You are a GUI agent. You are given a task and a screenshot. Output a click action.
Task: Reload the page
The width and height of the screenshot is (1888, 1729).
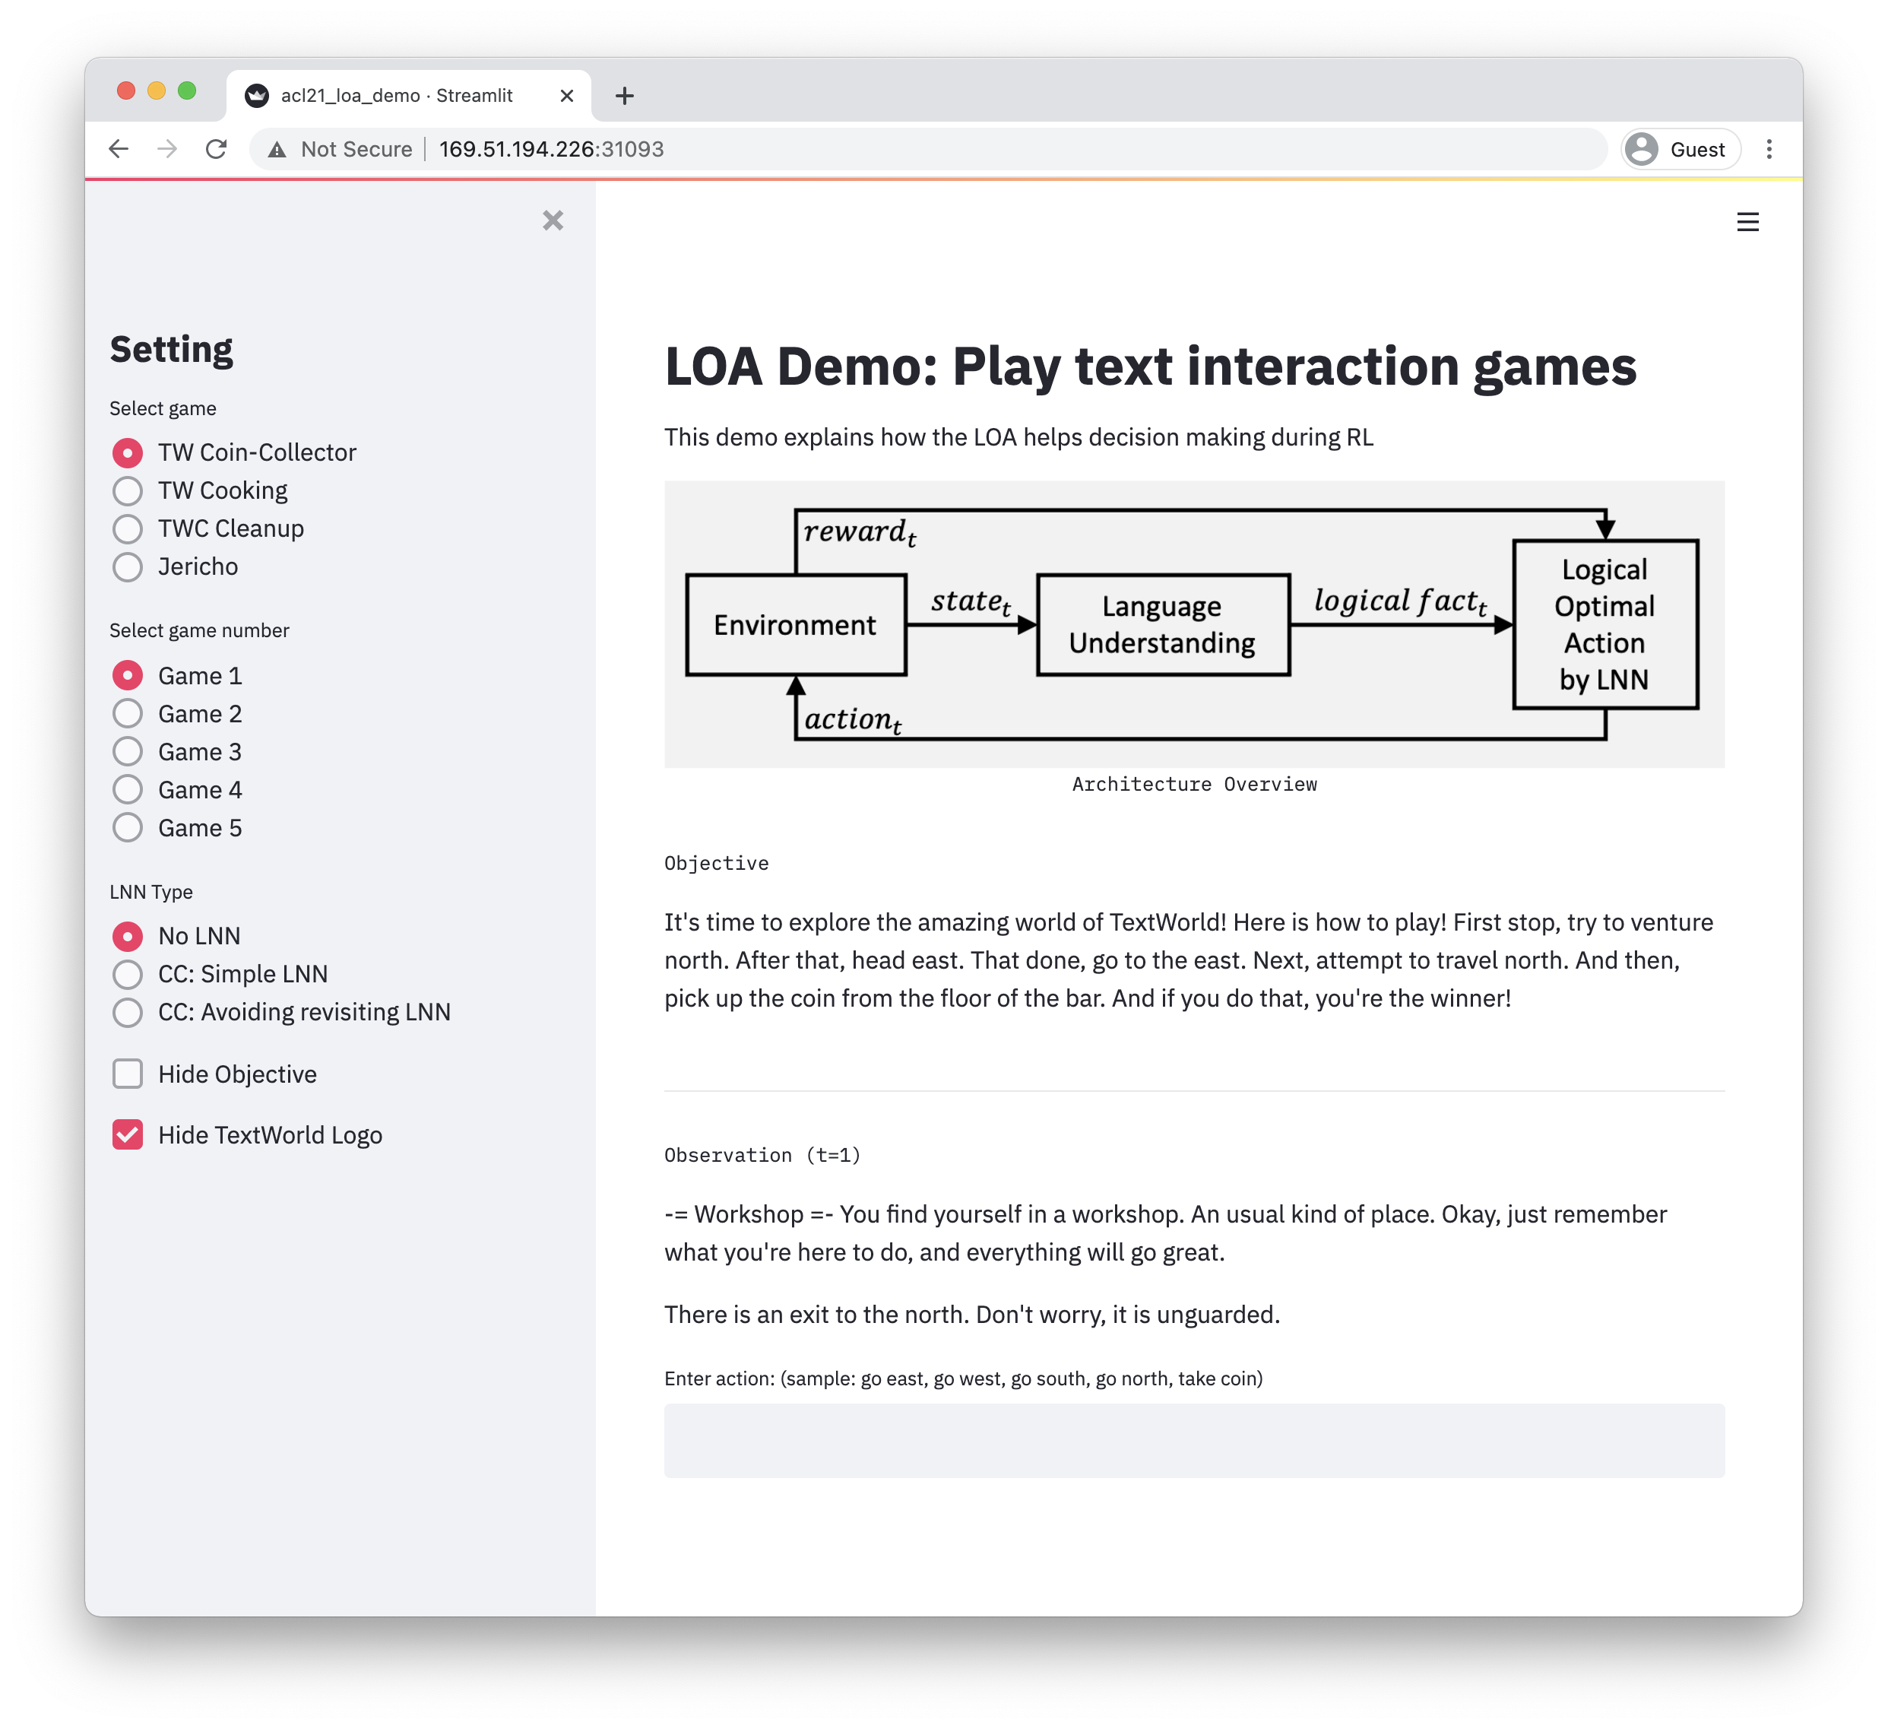[x=217, y=149]
